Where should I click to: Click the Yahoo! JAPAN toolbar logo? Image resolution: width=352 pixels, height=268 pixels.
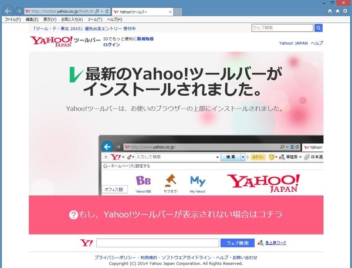tap(50, 42)
